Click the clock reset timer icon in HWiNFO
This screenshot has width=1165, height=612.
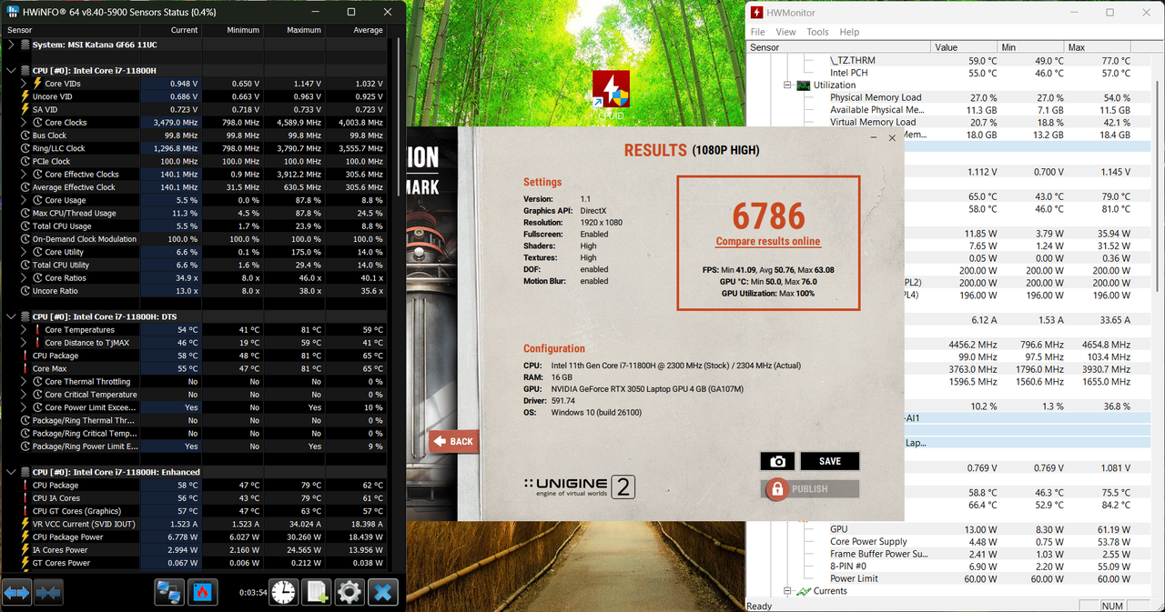click(x=283, y=592)
